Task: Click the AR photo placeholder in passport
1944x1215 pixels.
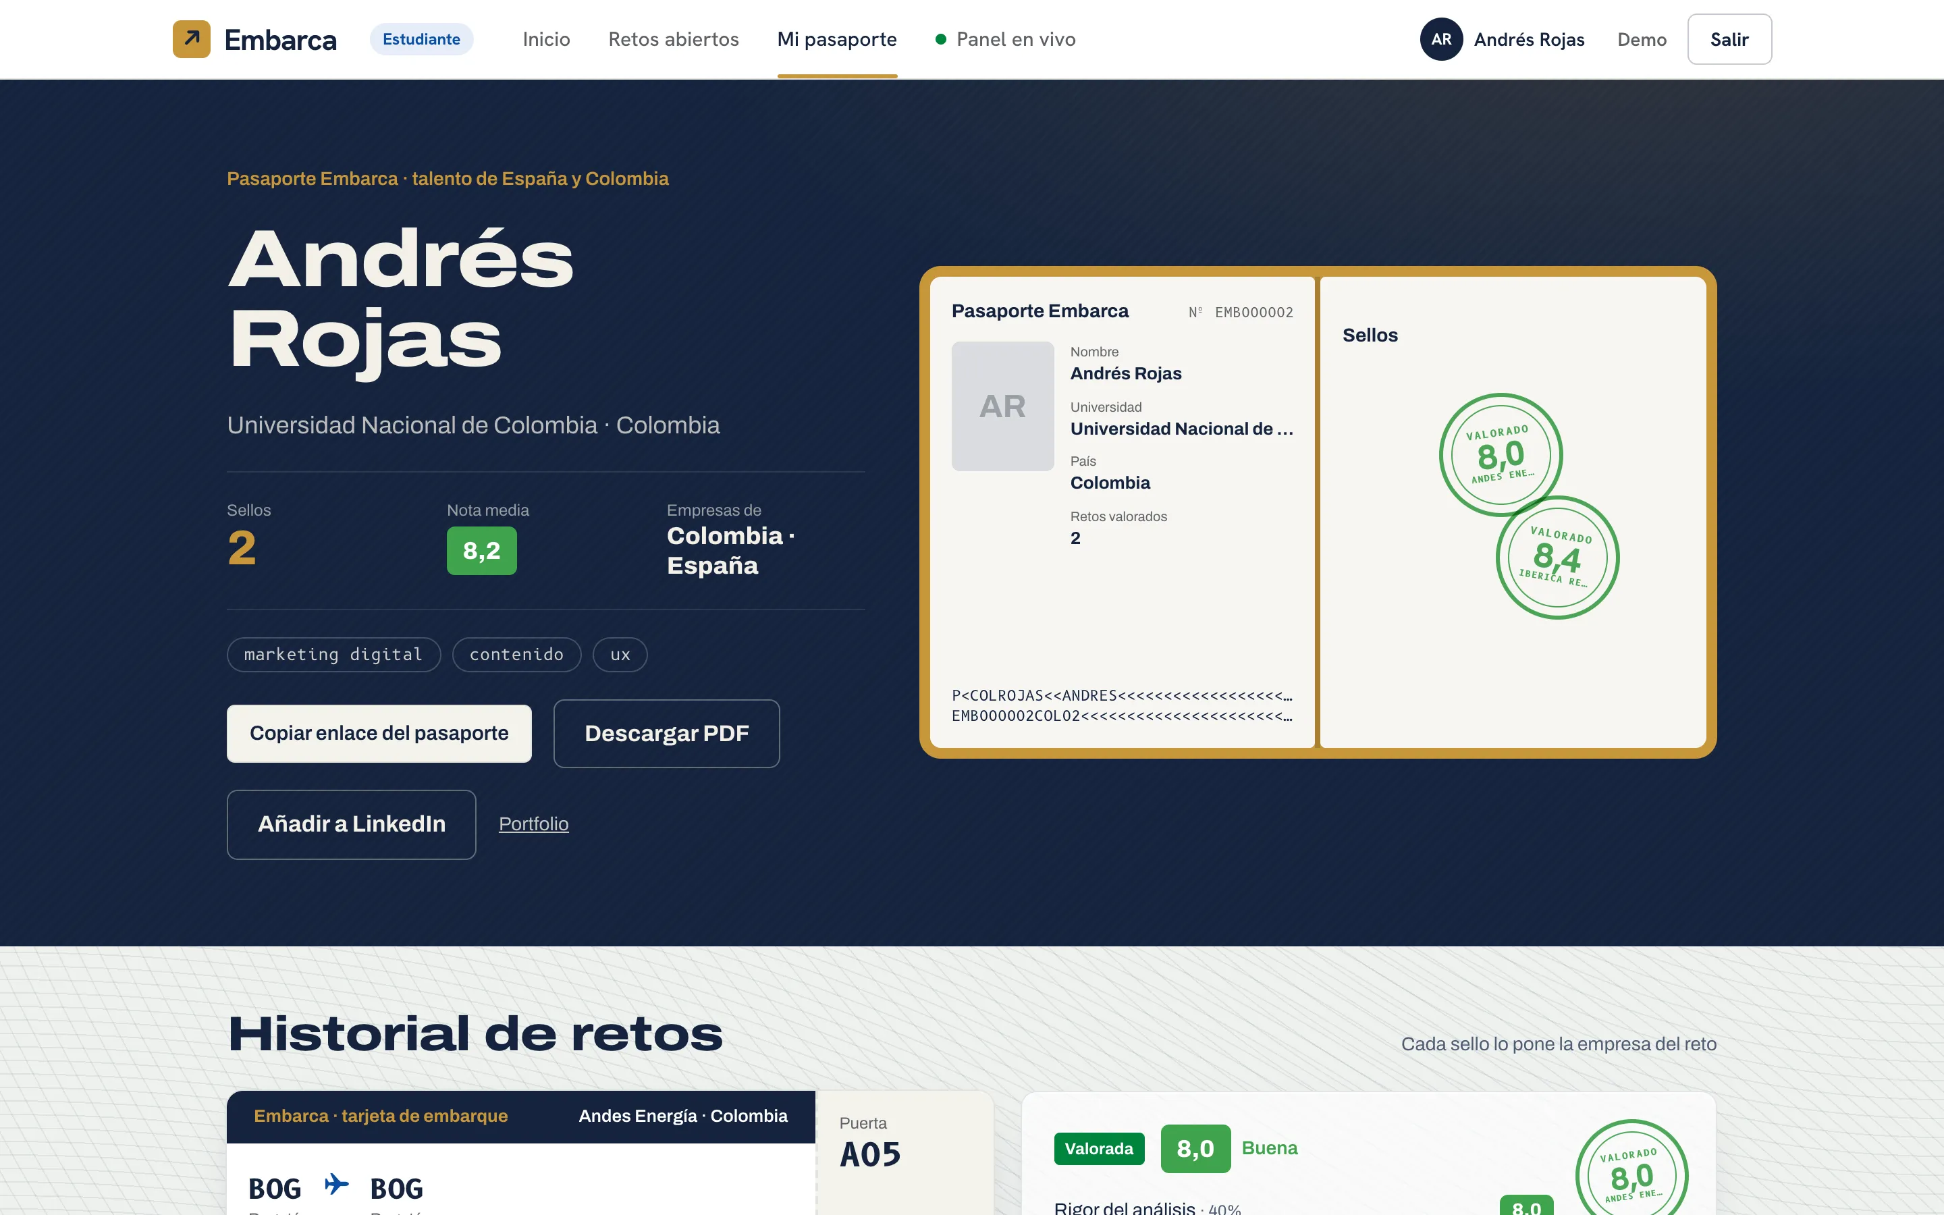Action: tap(1002, 406)
